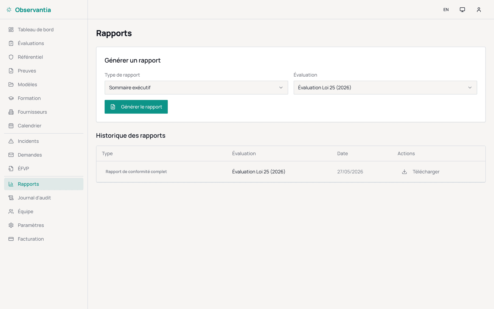Click the Incidents warning triangle icon
The width and height of the screenshot is (494, 309).
[11, 141]
